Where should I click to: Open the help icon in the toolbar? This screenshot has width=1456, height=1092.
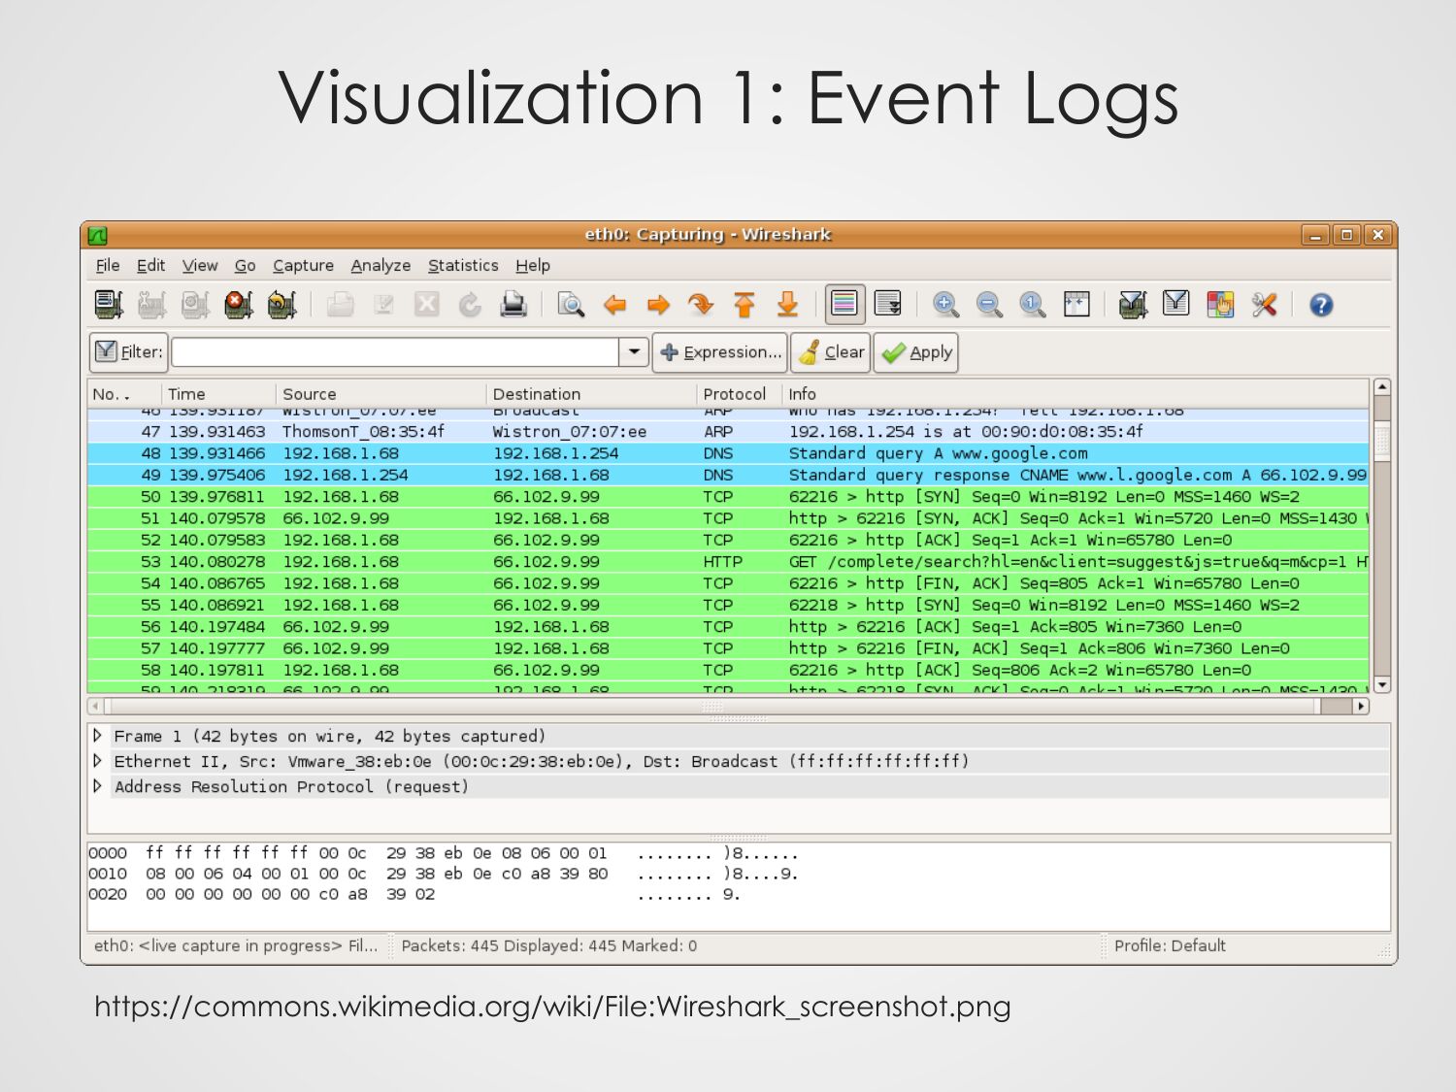[1321, 305]
